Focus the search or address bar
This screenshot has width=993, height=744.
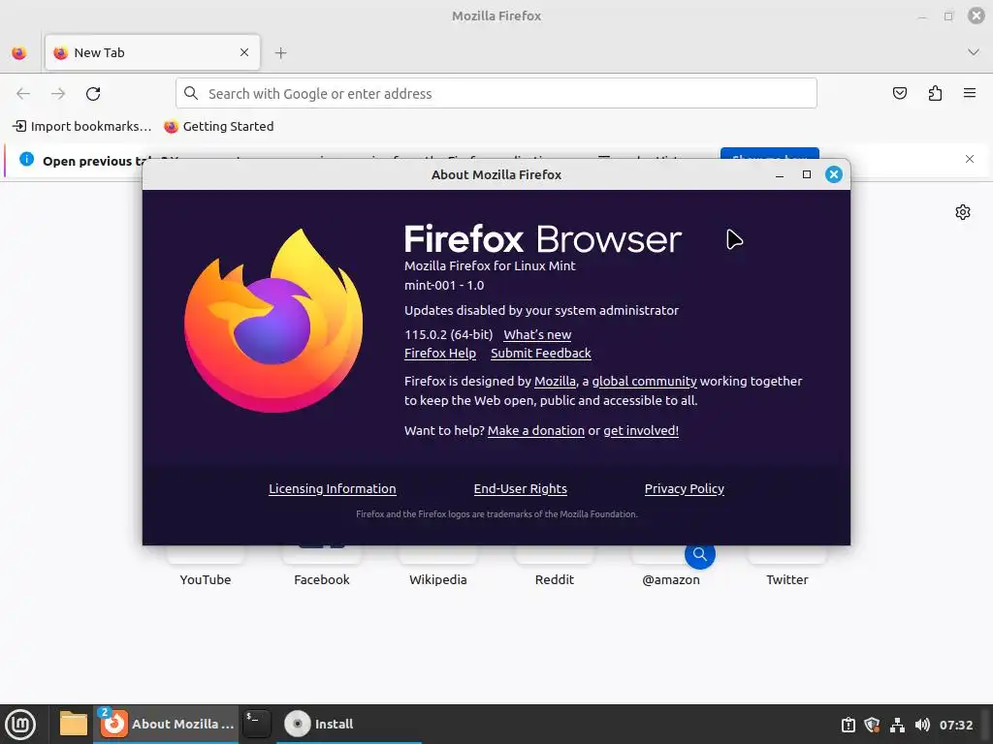pyautogui.click(x=496, y=94)
